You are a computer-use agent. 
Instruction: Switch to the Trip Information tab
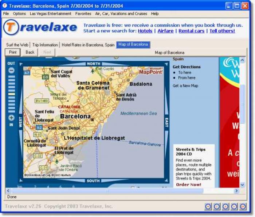pyautogui.click(x=45, y=45)
